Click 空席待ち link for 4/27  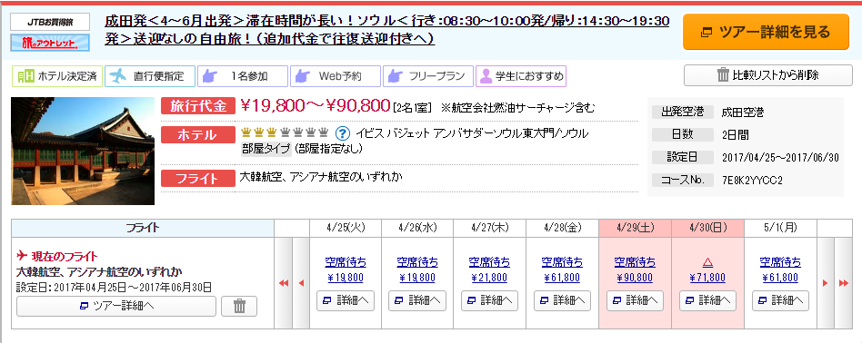[x=490, y=262]
